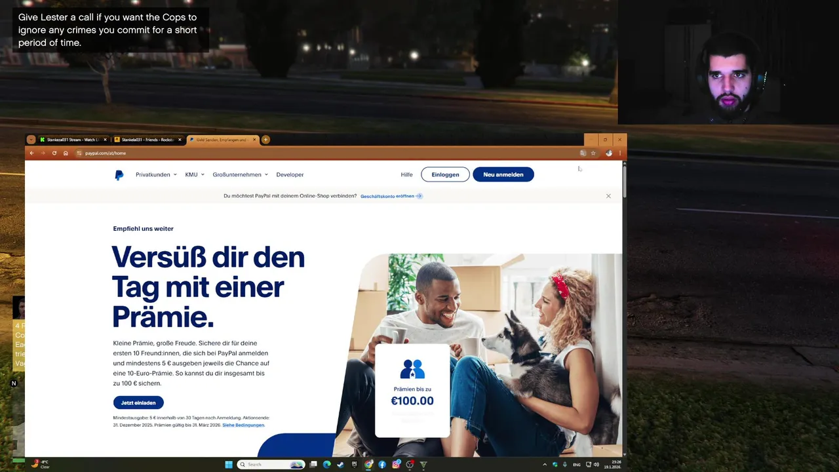Open the site information icon beside the URL
Screen dimensions: 839x472
(79, 153)
